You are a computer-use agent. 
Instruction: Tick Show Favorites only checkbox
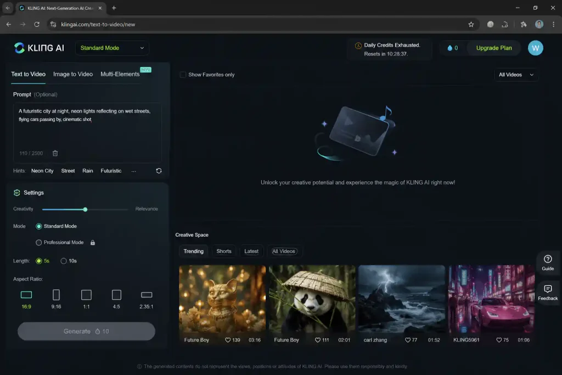coord(183,75)
